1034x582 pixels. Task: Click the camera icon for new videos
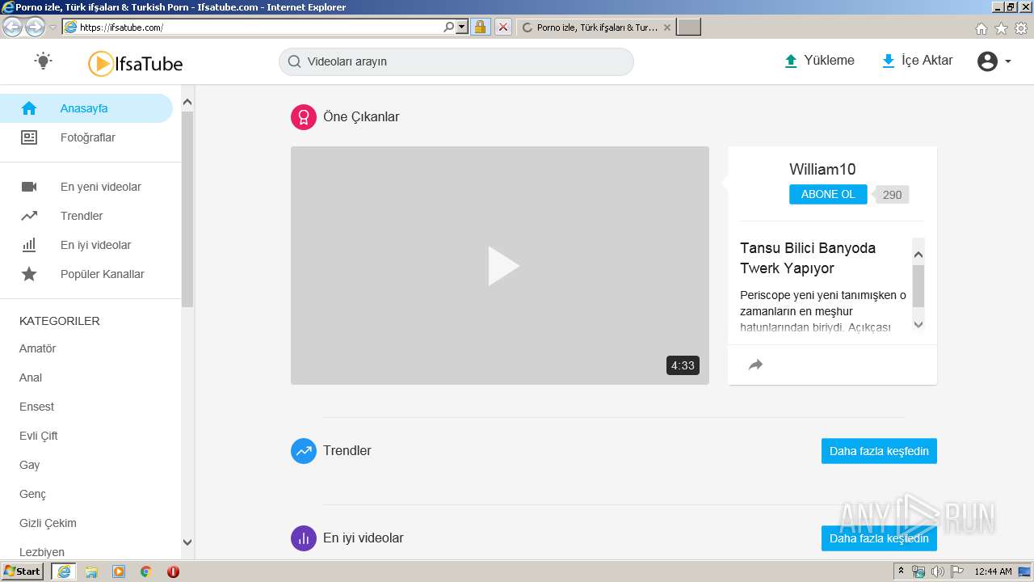pyautogui.click(x=29, y=187)
